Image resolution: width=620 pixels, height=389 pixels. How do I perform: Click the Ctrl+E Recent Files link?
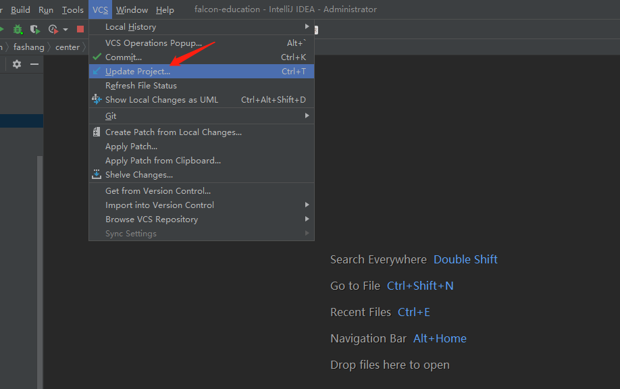[414, 311]
